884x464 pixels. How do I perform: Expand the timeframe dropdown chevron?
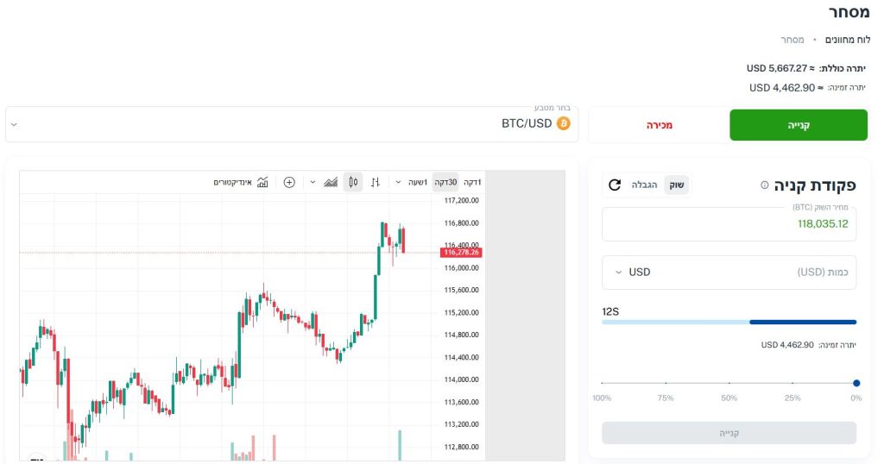(398, 182)
